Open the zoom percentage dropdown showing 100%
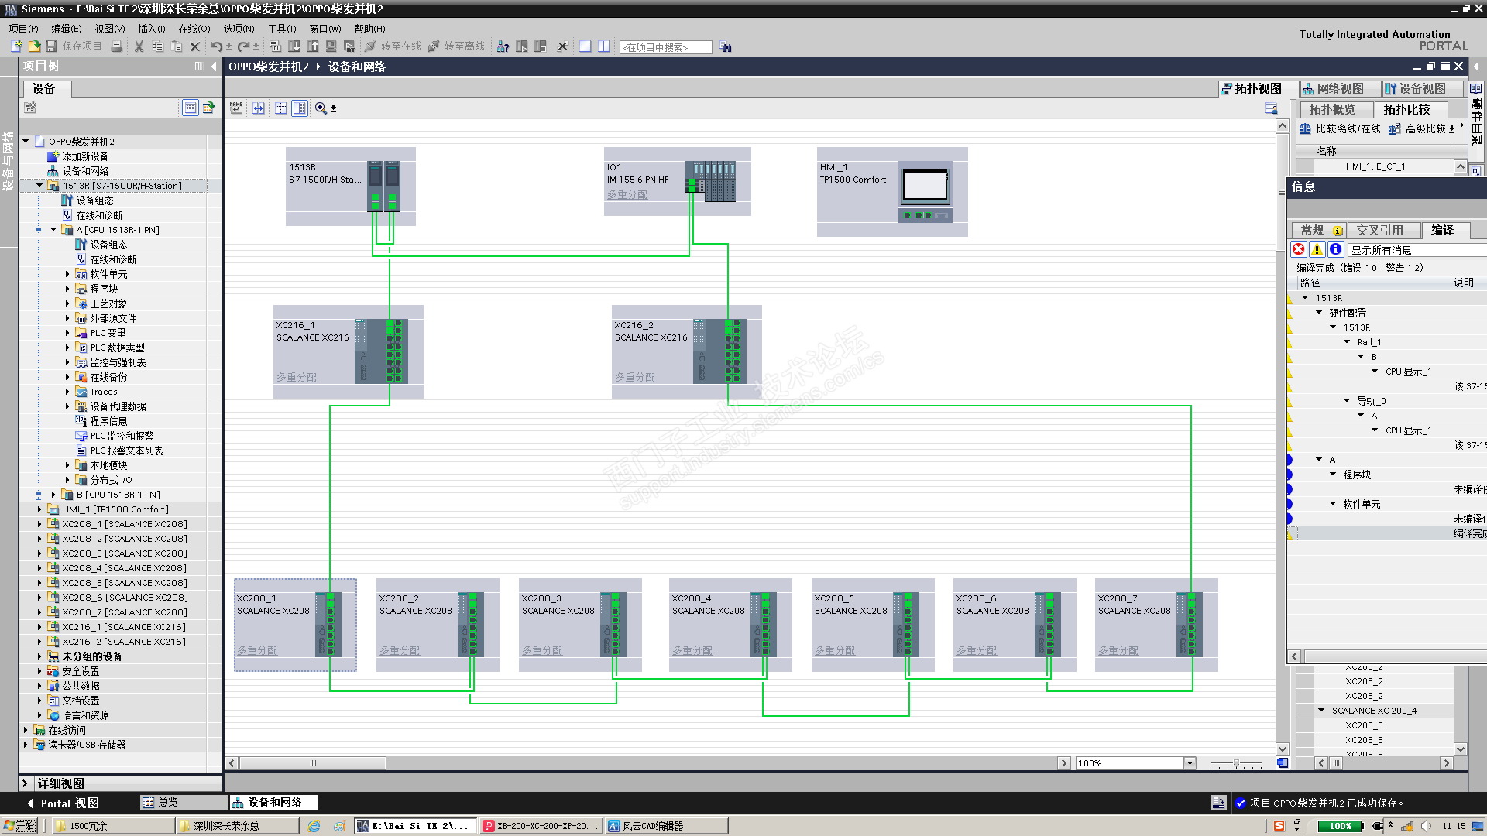The height and width of the screenshot is (836, 1487). pyautogui.click(x=1190, y=763)
